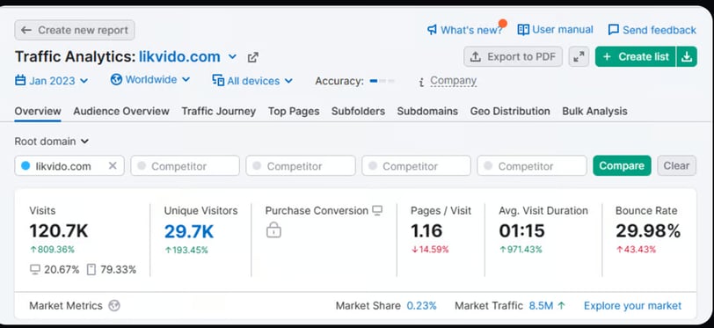Click the fourth Competitor input field

pos(532,166)
